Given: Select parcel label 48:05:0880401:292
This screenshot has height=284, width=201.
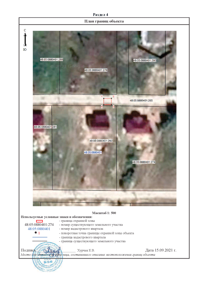Looking at the screenshot, I should 100,141.
